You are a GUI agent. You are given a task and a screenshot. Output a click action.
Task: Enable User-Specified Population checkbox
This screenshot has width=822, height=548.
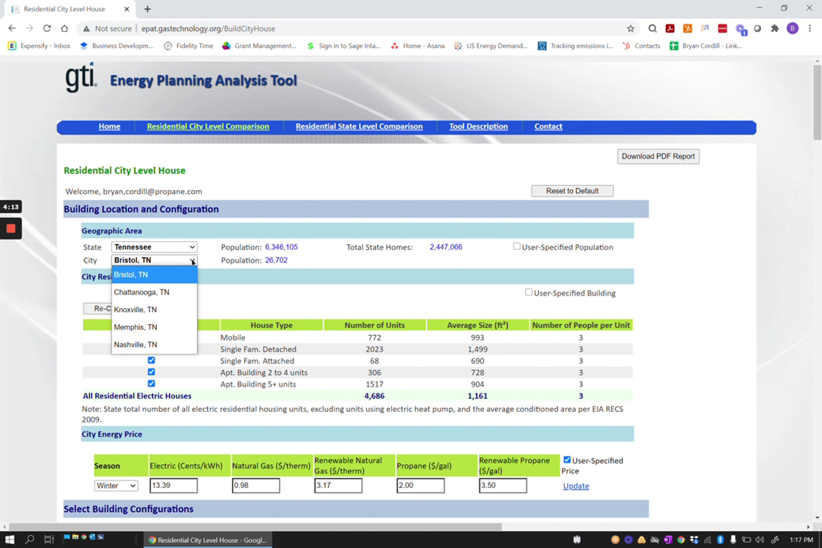click(516, 246)
